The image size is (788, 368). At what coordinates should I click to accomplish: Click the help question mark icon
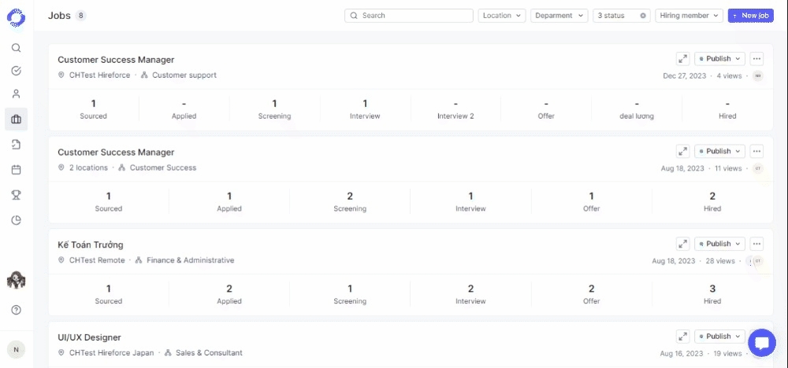pos(16,310)
